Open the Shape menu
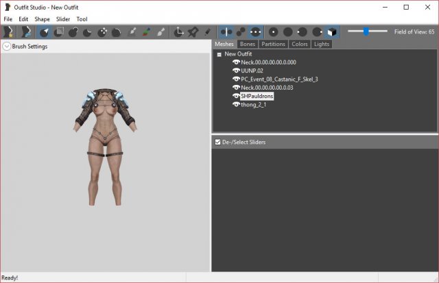 [x=43, y=19]
